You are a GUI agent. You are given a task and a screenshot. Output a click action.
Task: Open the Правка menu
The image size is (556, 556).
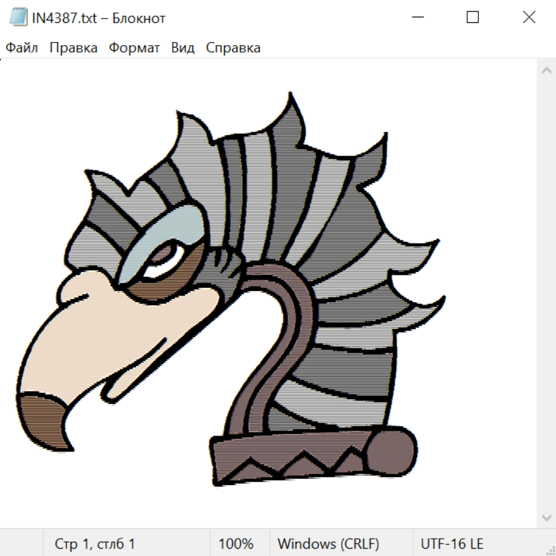tap(74, 48)
